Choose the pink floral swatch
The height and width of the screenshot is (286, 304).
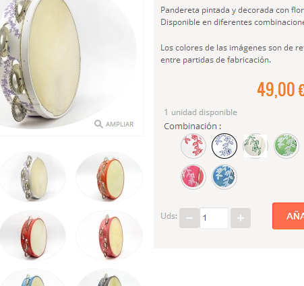(193, 177)
